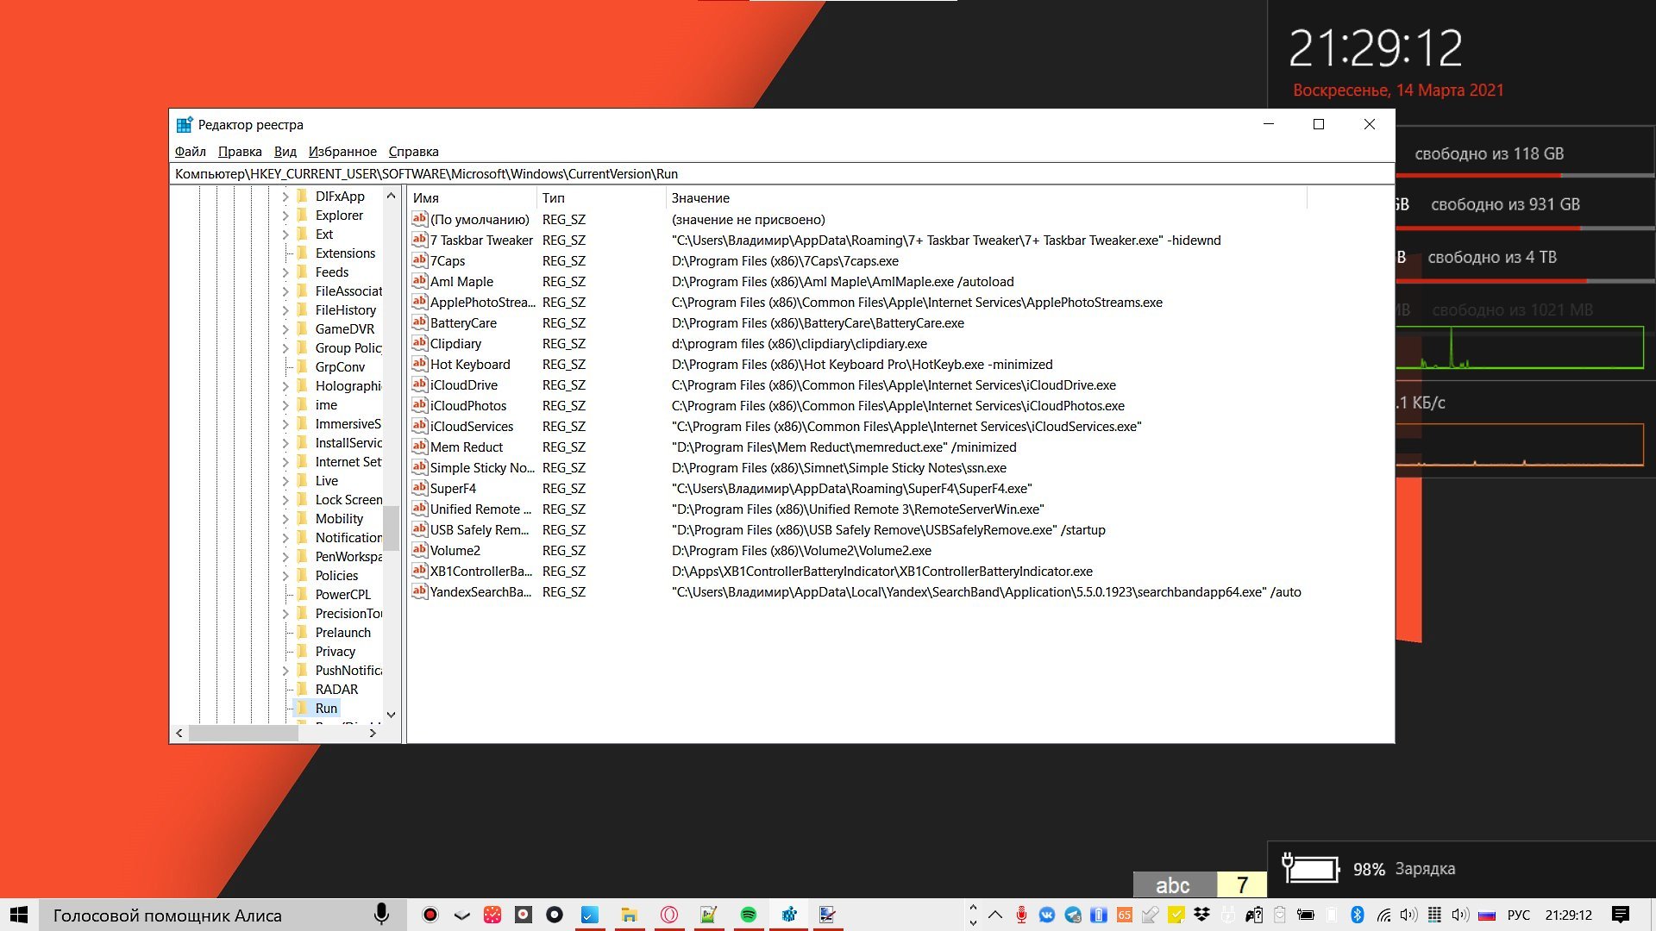Select the Privacy key in the tree

335,651
